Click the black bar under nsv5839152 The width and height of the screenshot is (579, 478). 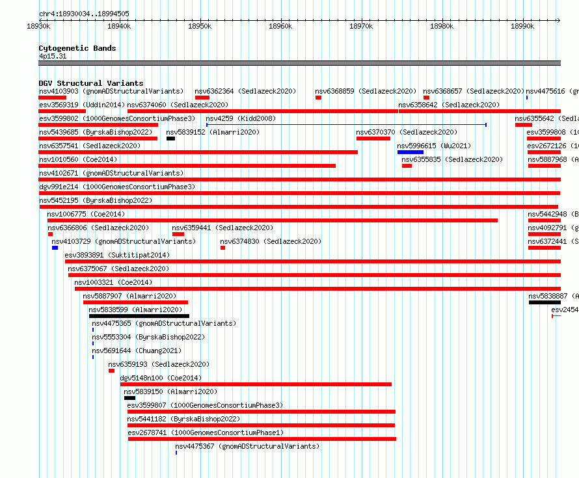coord(170,139)
